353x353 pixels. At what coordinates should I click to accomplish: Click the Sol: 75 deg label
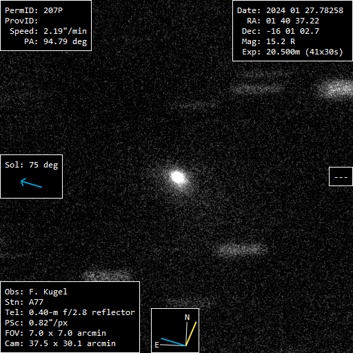click(31, 165)
